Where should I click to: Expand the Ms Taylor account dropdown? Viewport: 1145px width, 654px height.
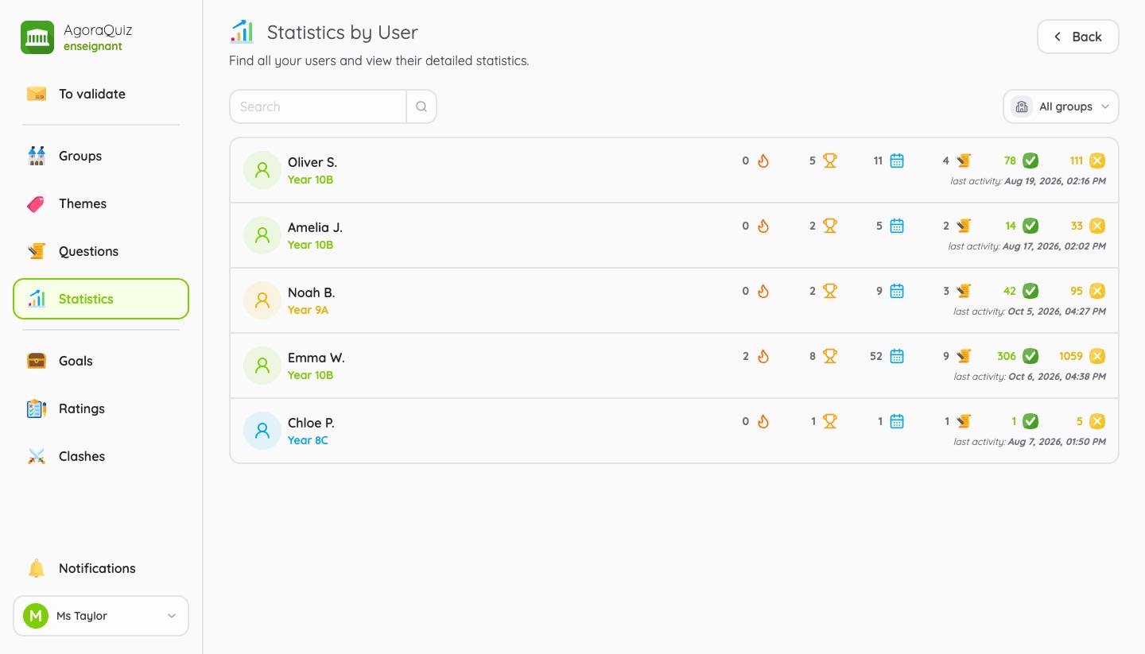pyautogui.click(x=101, y=616)
